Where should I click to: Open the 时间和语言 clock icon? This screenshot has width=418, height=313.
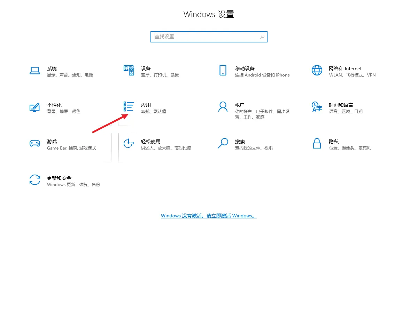317,107
